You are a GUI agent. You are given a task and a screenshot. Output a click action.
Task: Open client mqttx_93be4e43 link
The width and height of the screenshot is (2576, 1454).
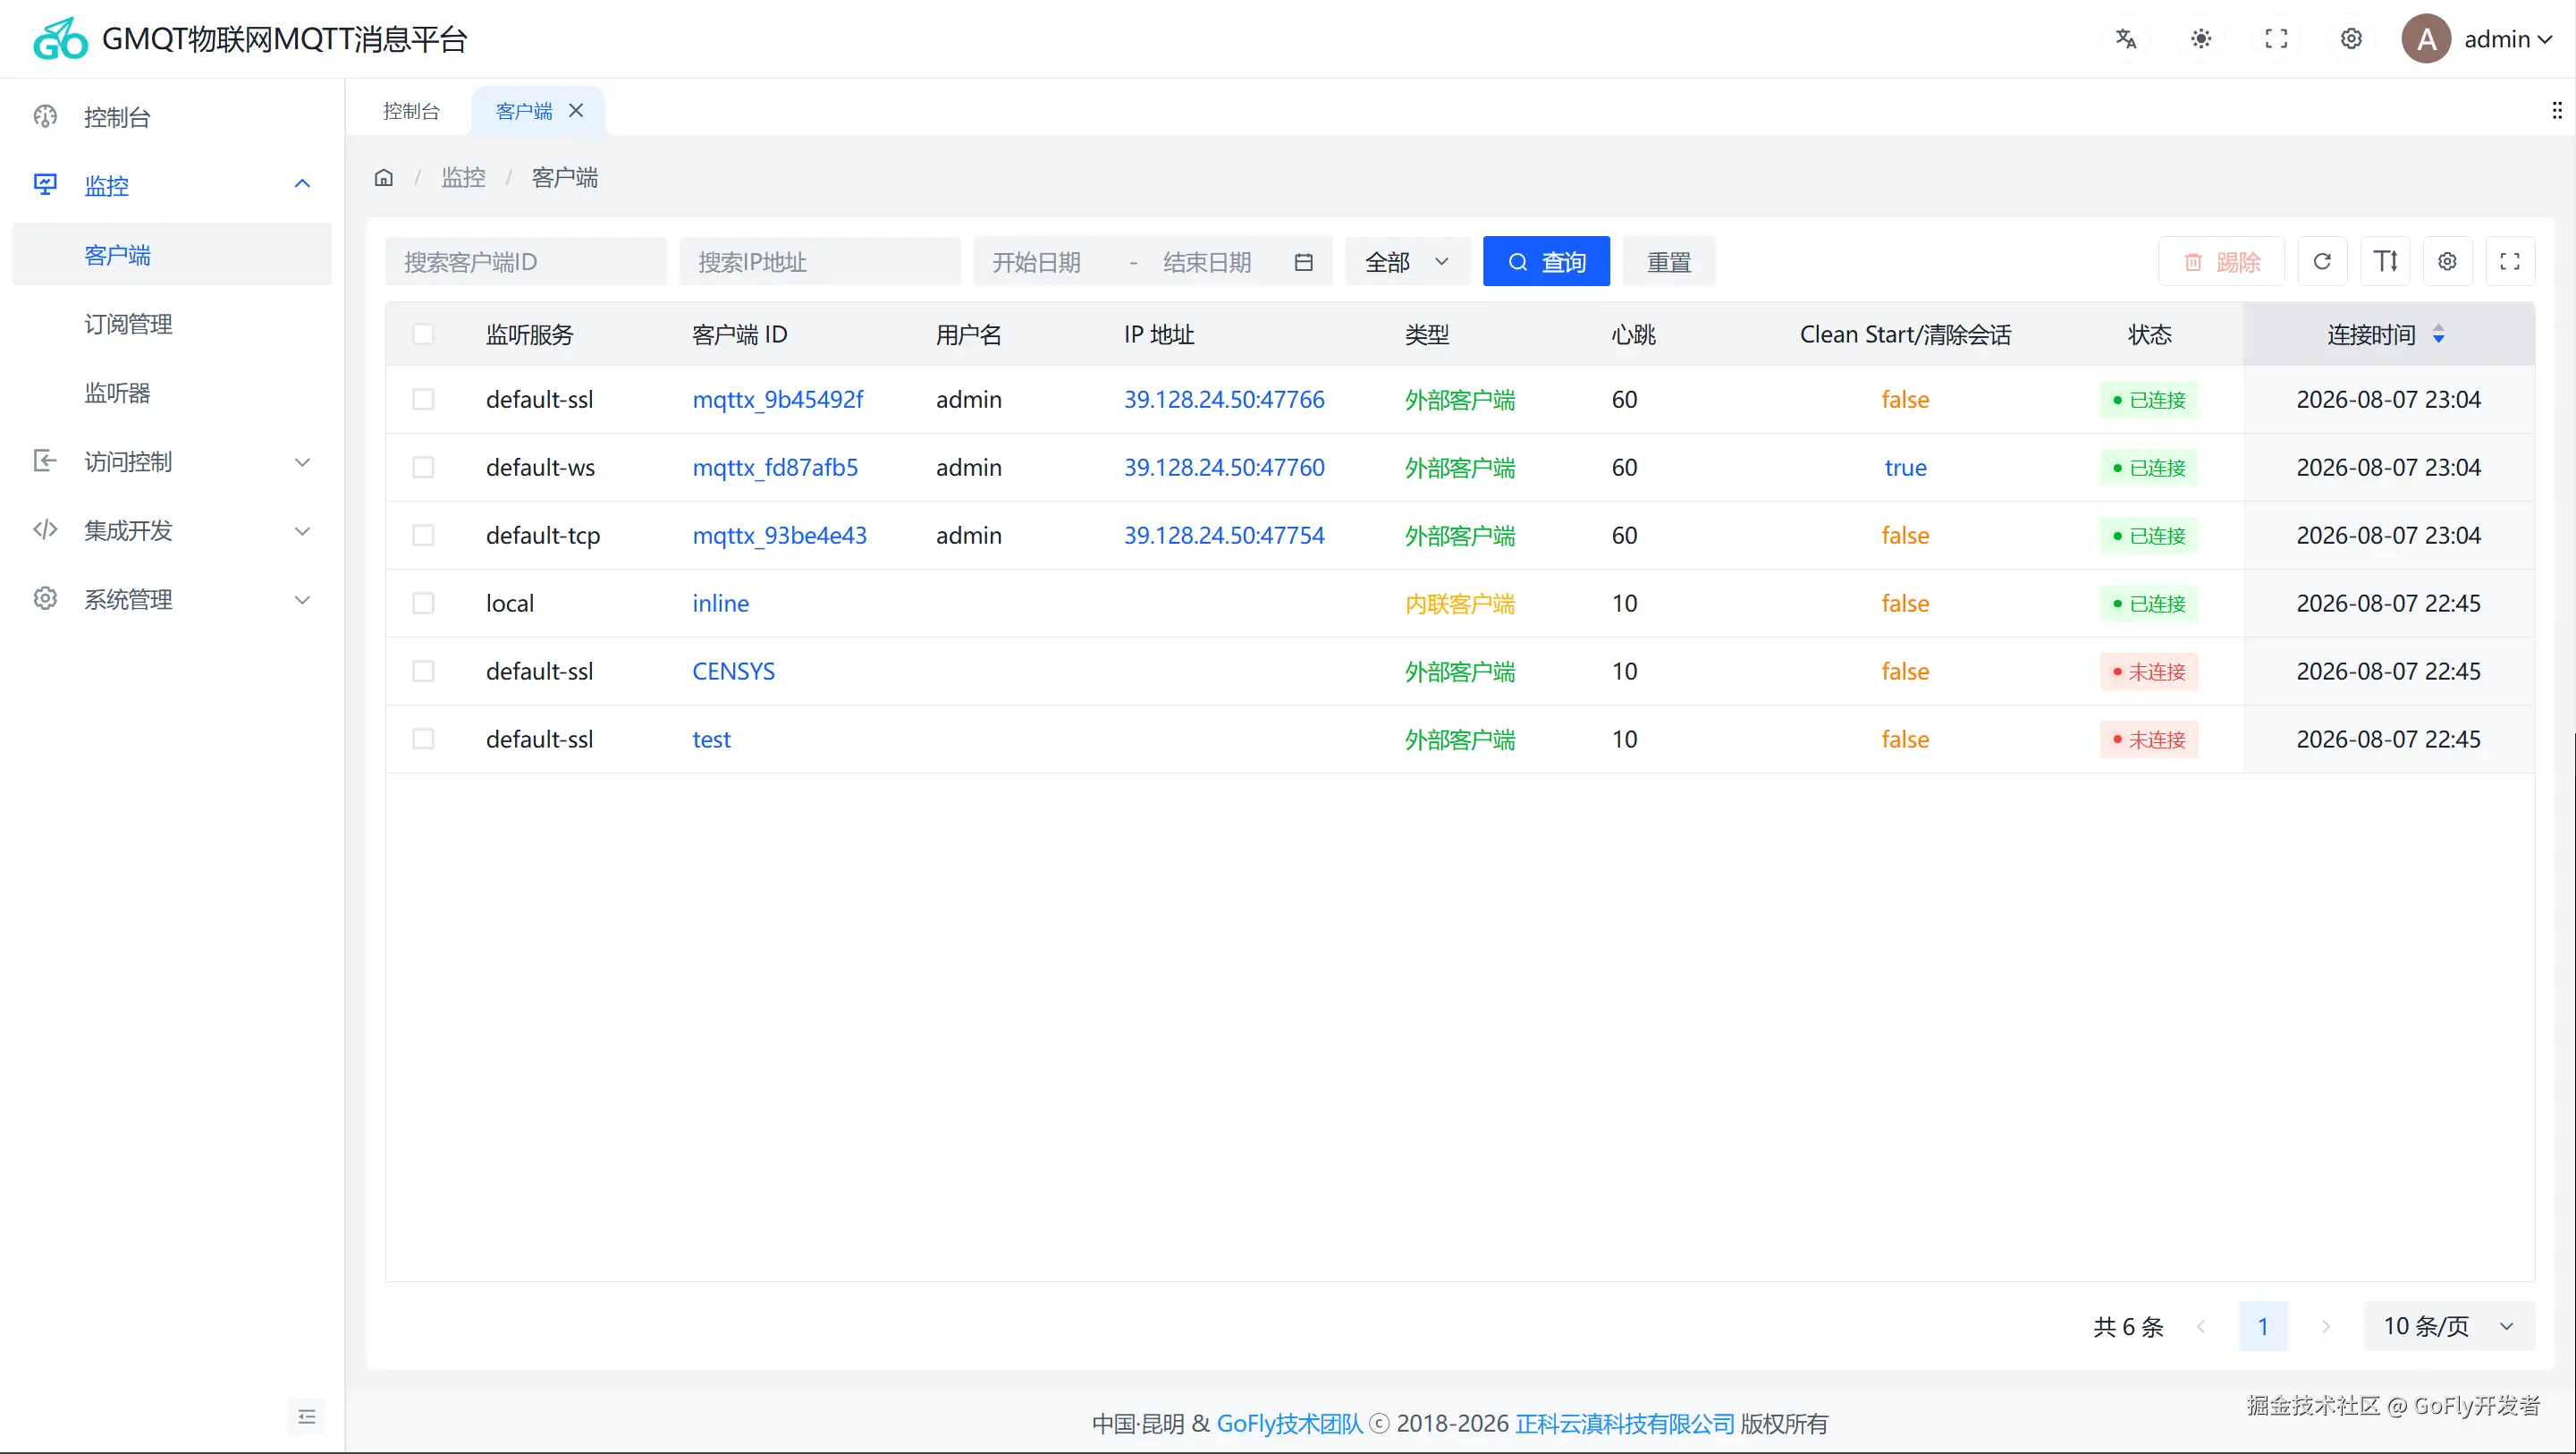click(x=779, y=535)
